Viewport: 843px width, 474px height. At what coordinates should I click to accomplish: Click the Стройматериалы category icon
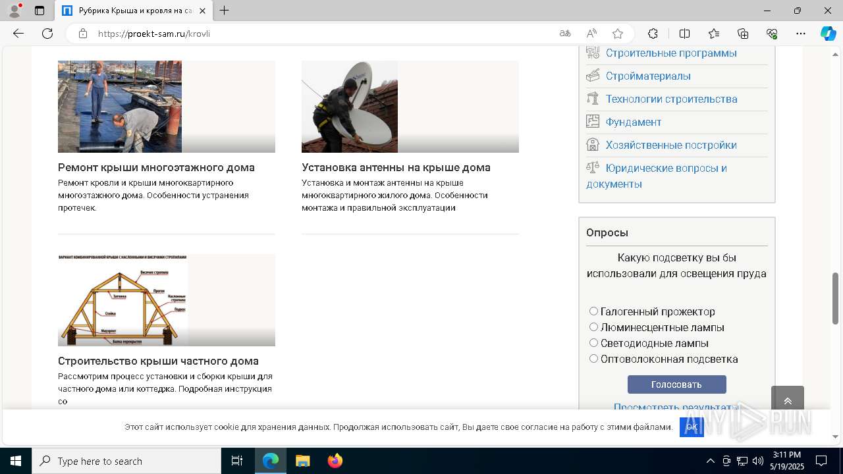[x=593, y=75]
